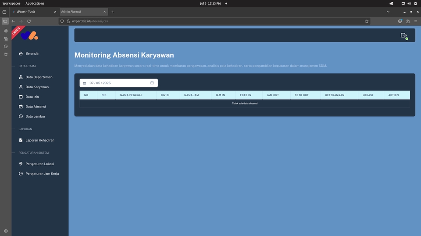Open the Applications menu in top panel
The width and height of the screenshot is (421, 236).
pos(35,3)
